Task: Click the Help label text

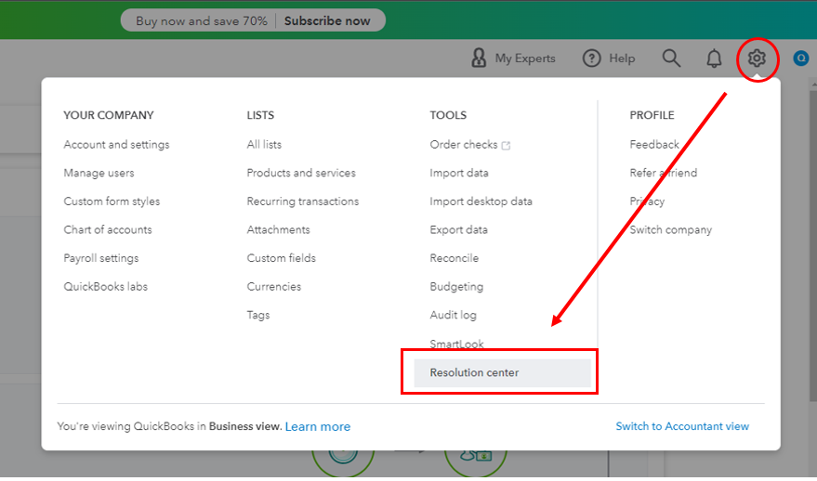Action: 622,58
